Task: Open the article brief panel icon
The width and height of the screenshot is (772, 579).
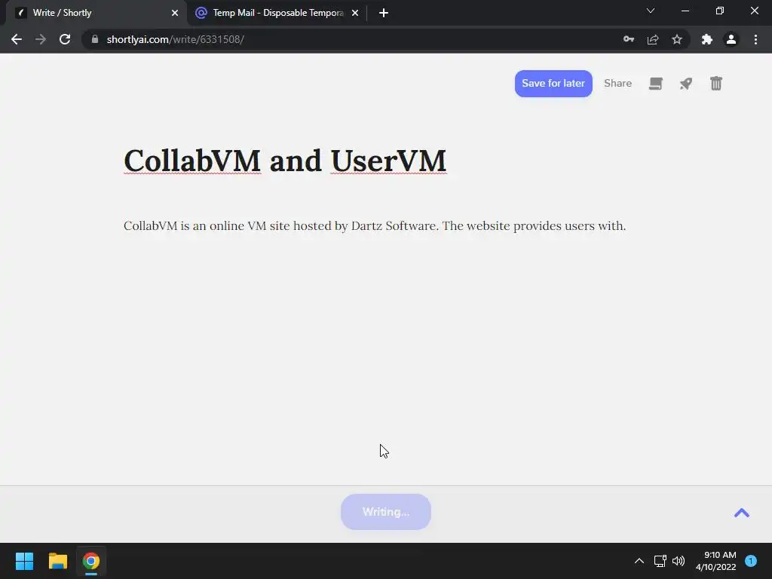Action: pyautogui.click(x=655, y=84)
